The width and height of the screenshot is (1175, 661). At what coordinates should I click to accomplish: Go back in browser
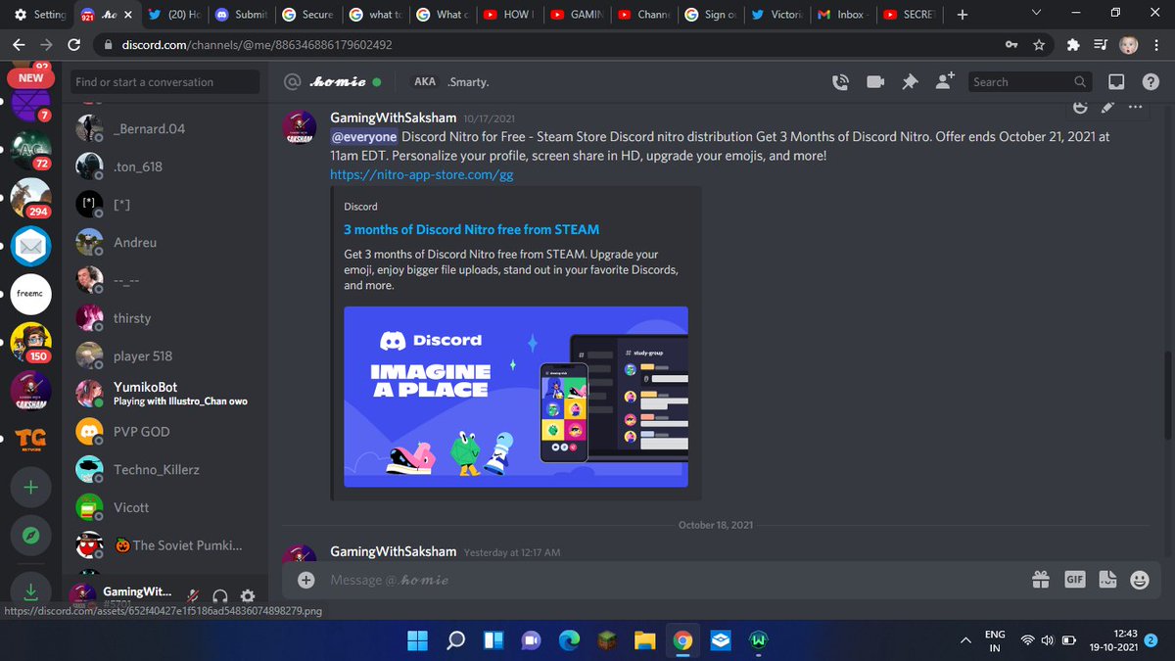coord(19,45)
